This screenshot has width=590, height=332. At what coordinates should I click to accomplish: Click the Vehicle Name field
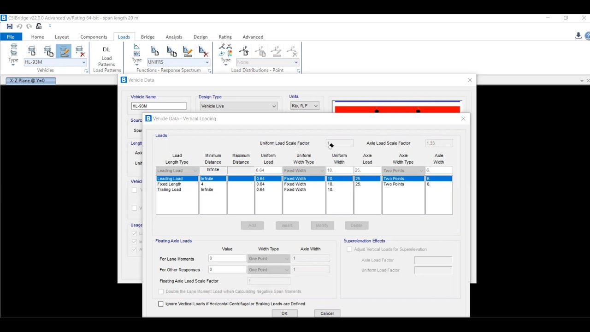click(x=159, y=106)
